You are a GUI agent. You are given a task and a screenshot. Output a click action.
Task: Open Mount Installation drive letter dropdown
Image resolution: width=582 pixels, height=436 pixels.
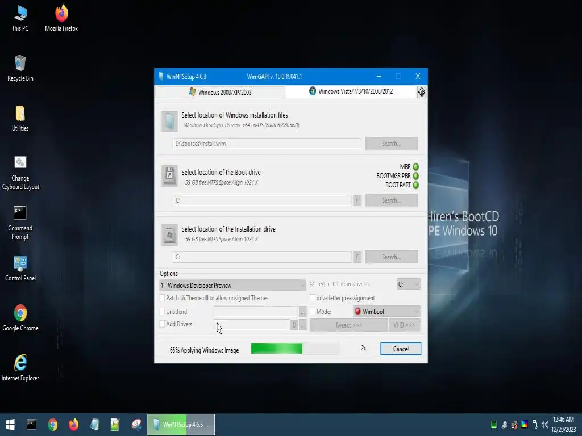(x=408, y=284)
